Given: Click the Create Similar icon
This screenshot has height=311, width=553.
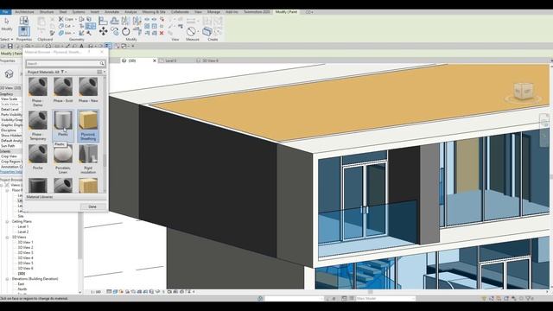Looking at the screenshot, I should [x=207, y=31].
